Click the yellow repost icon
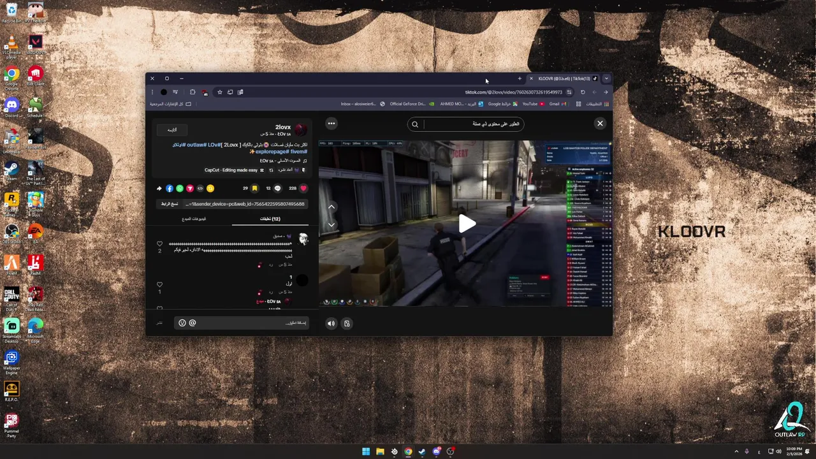 210,188
